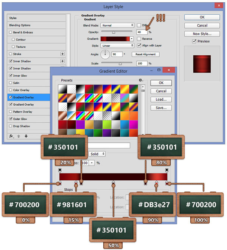
Task: Click the Save... button
Action: click(x=161, y=108)
